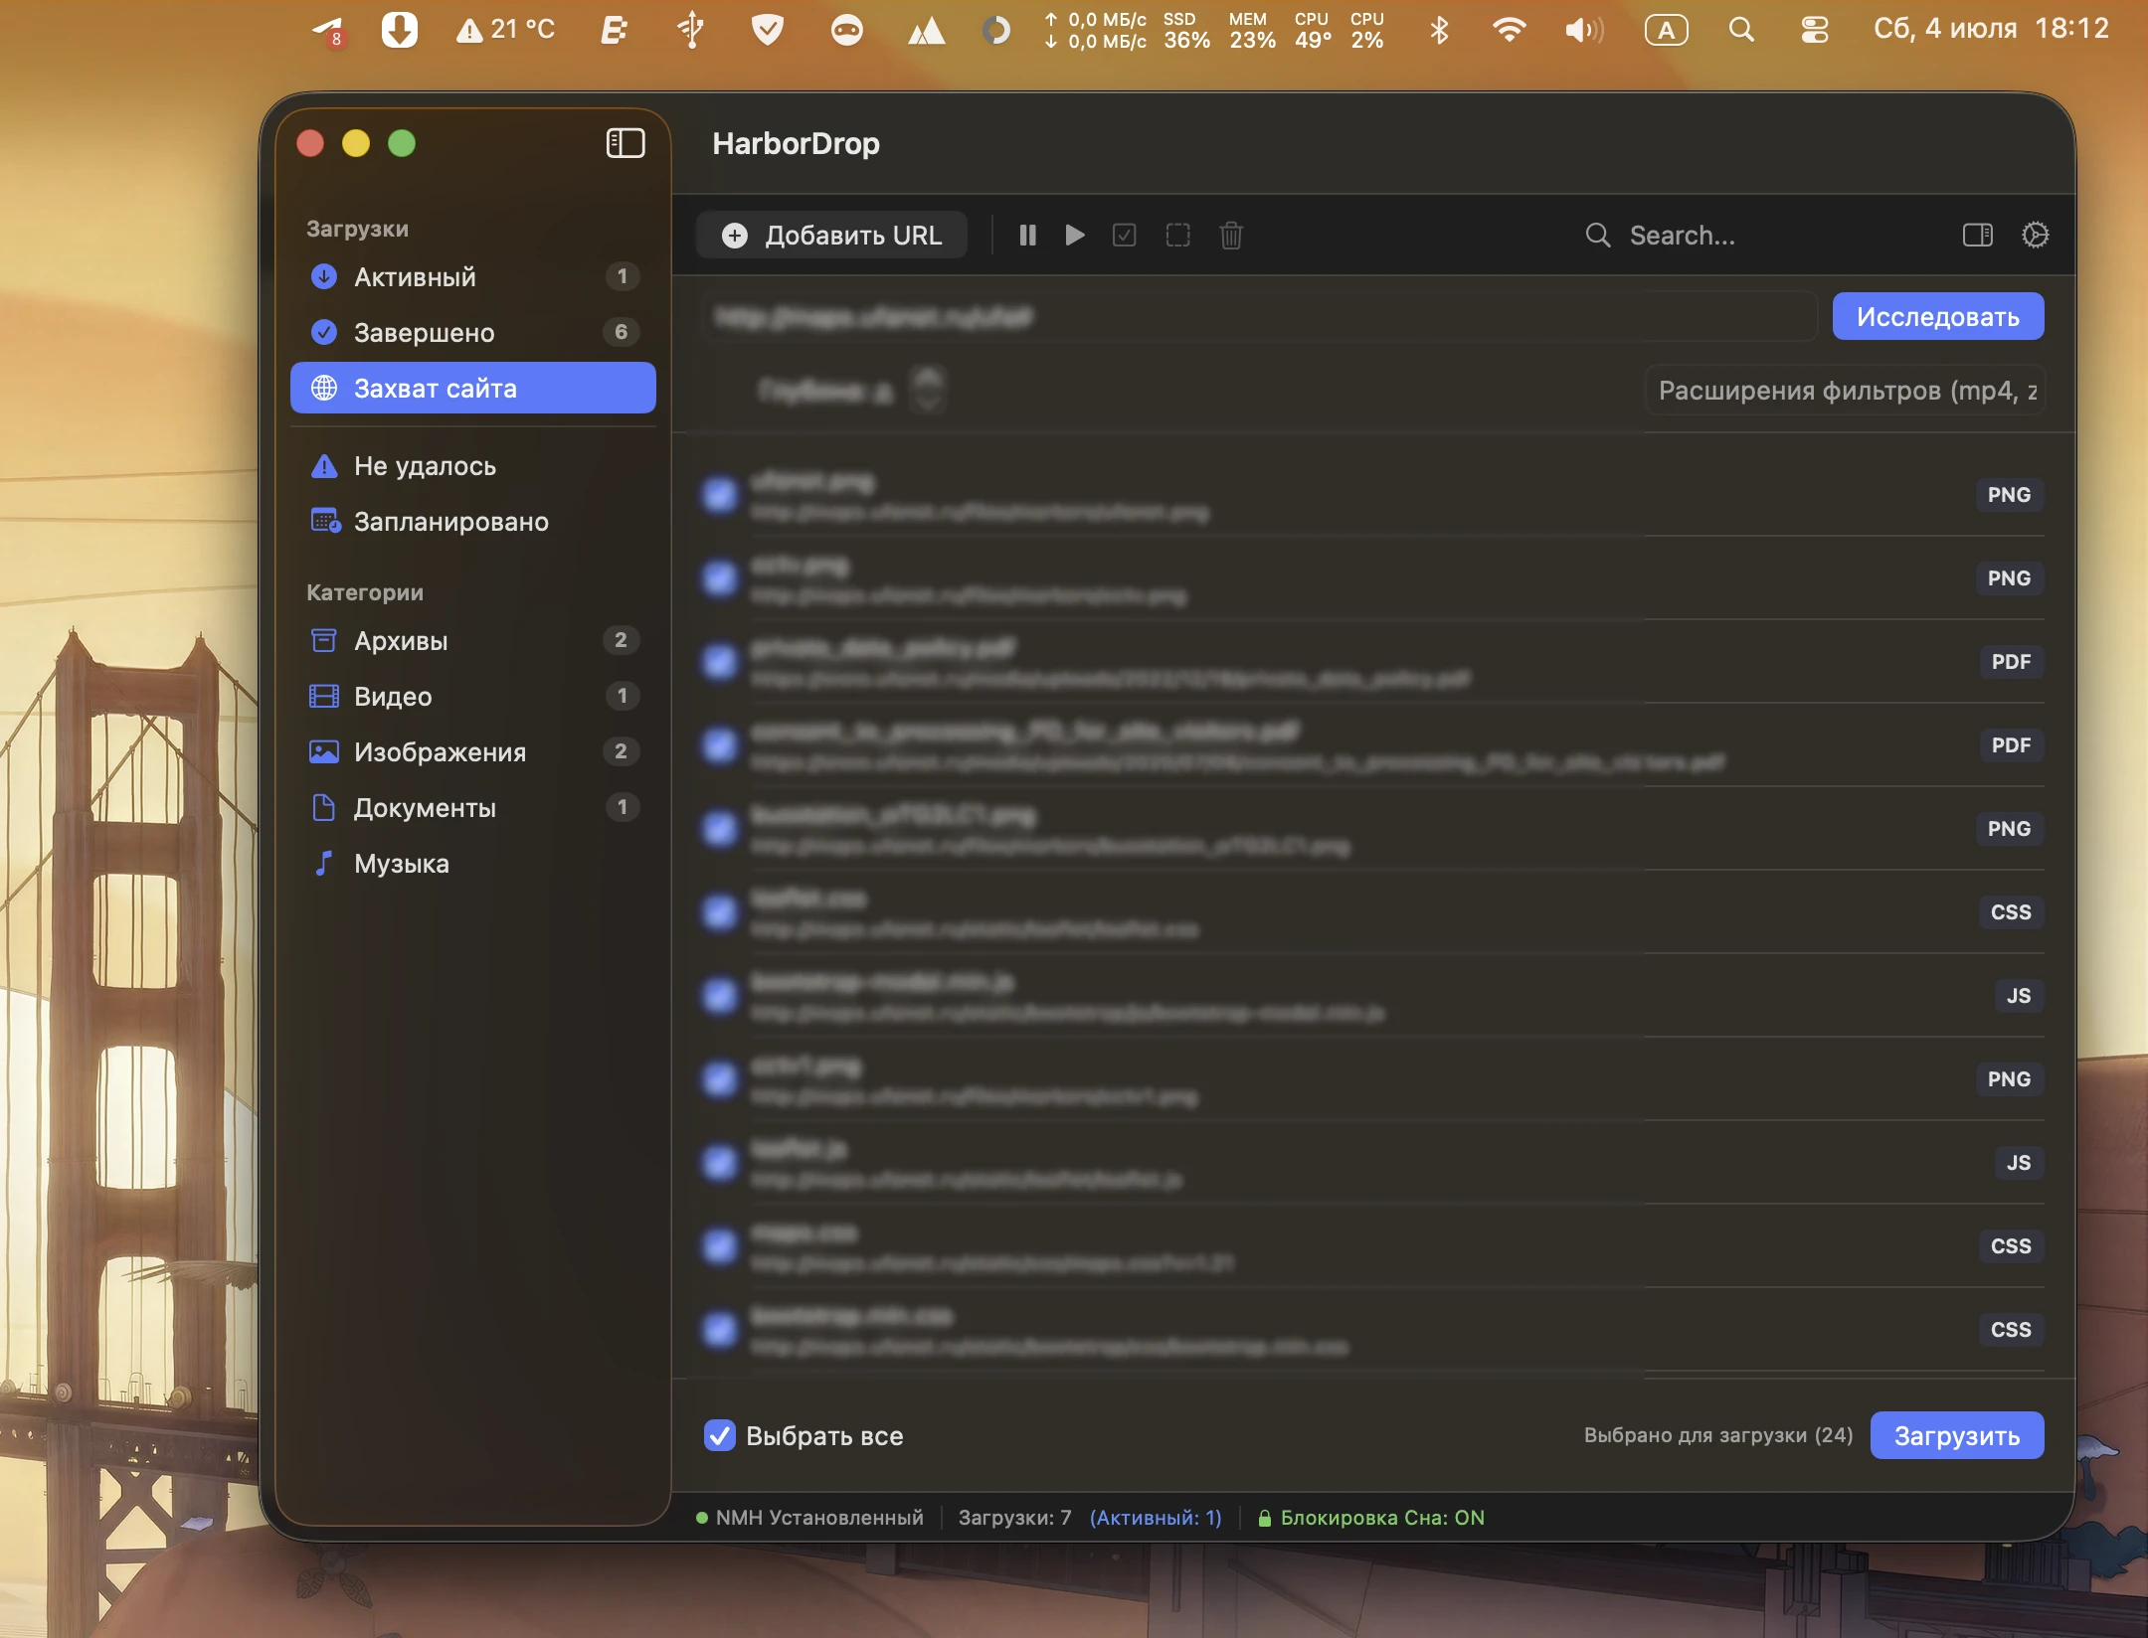Click the PNG badge on busstation row
2148x1638 pixels.
pos(2009,829)
